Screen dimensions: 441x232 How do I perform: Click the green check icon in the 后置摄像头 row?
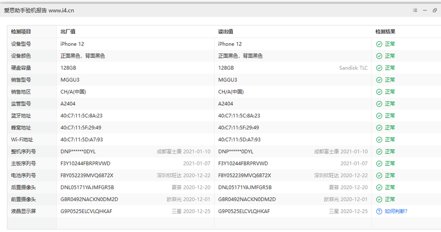pyautogui.click(x=379, y=187)
